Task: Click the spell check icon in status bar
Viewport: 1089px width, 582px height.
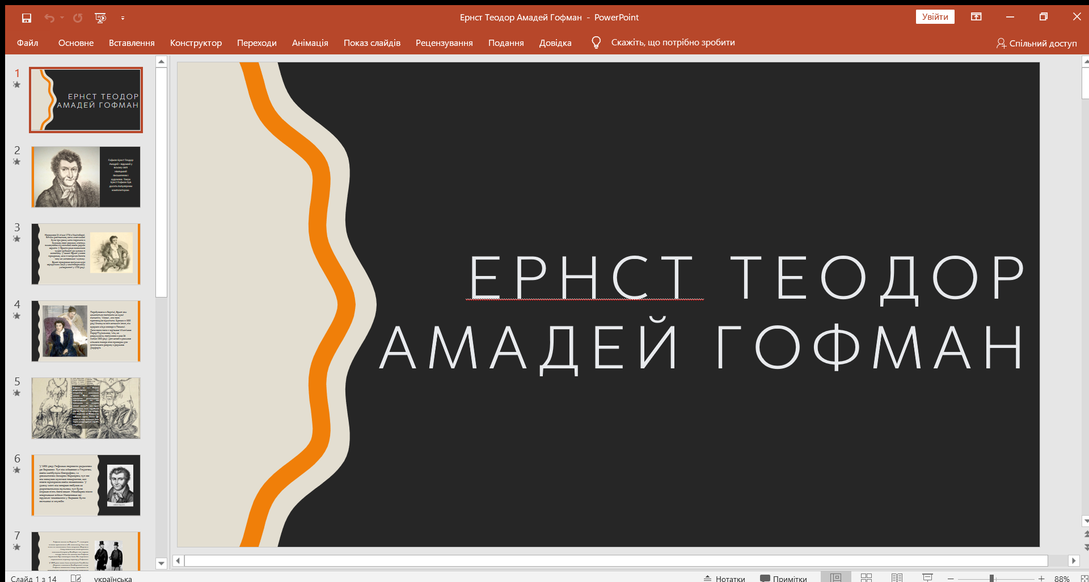Action: (x=76, y=578)
